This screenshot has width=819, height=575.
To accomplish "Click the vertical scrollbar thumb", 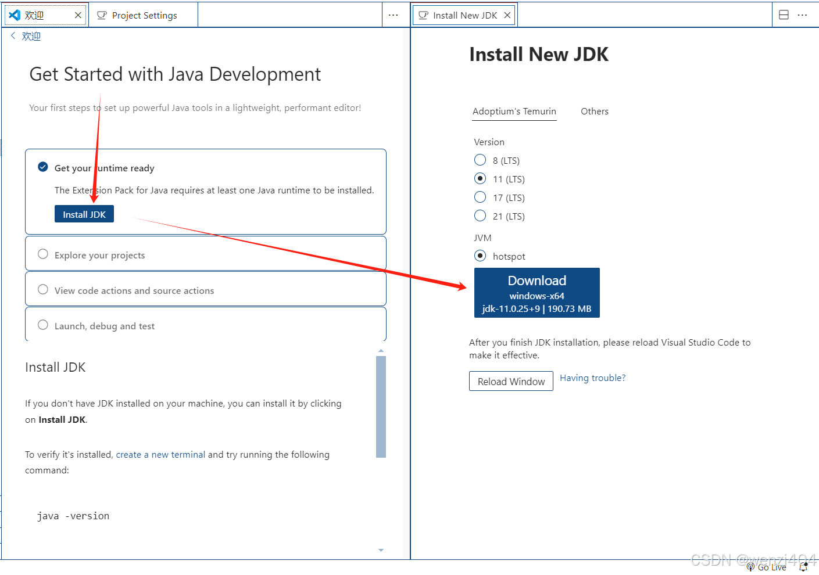I will point(381,407).
